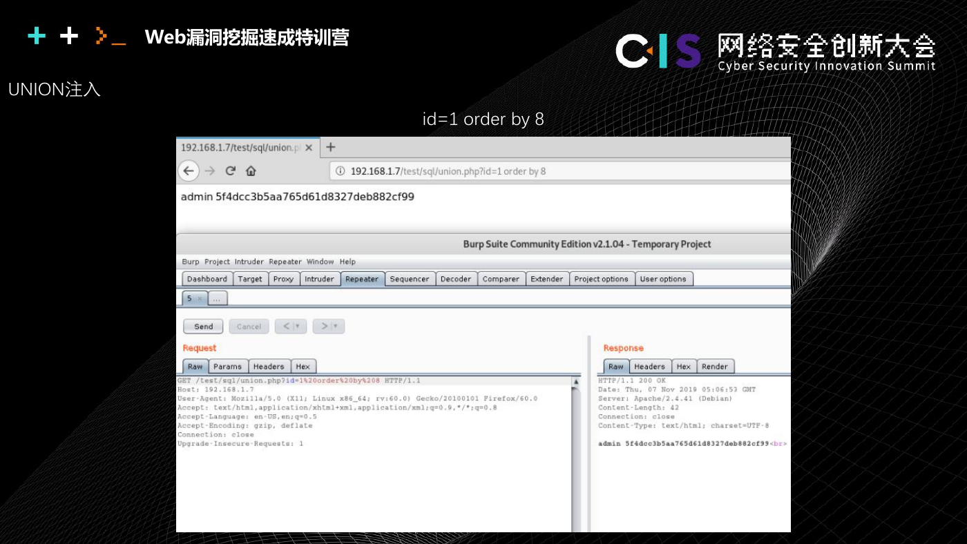
Task: Click the admin hash text on webpage
Action: tap(298, 197)
